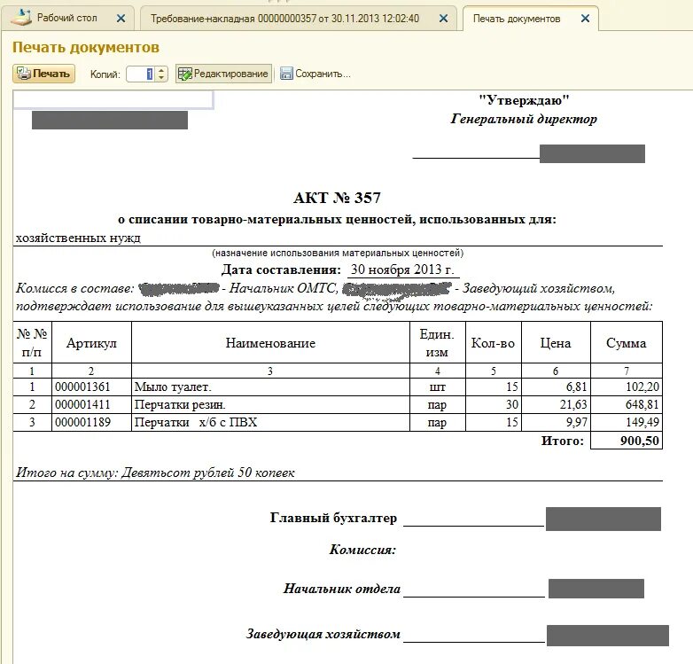
Task: Click the Главный бухгалтер label
Action: 333,518
